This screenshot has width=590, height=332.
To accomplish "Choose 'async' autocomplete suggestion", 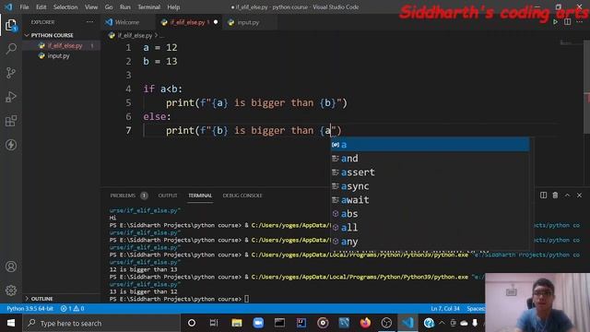I will 430,186.
